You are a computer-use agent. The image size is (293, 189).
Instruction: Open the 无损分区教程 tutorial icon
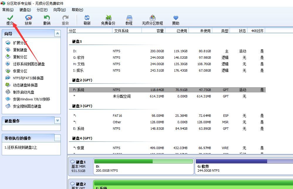tap(152, 18)
